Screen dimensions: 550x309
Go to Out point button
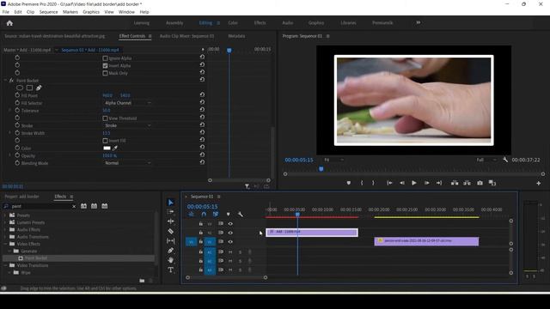click(x=439, y=183)
